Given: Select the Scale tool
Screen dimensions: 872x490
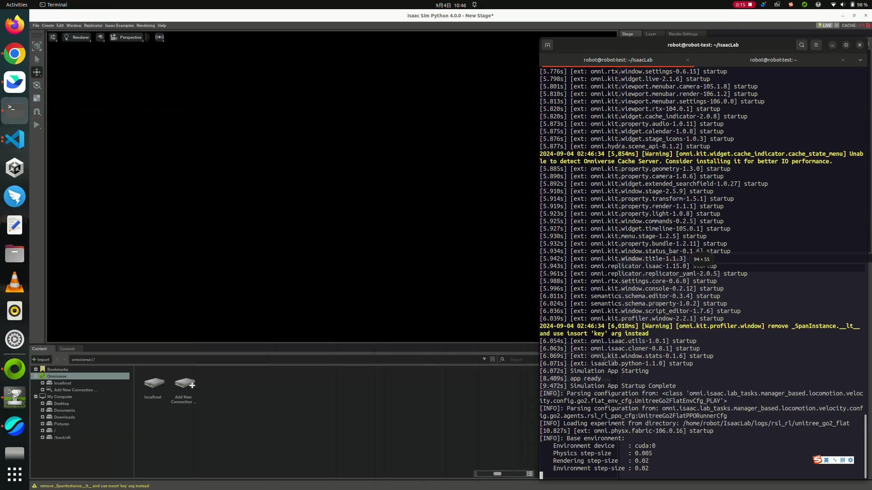Looking at the screenshot, I should click(x=37, y=98).
